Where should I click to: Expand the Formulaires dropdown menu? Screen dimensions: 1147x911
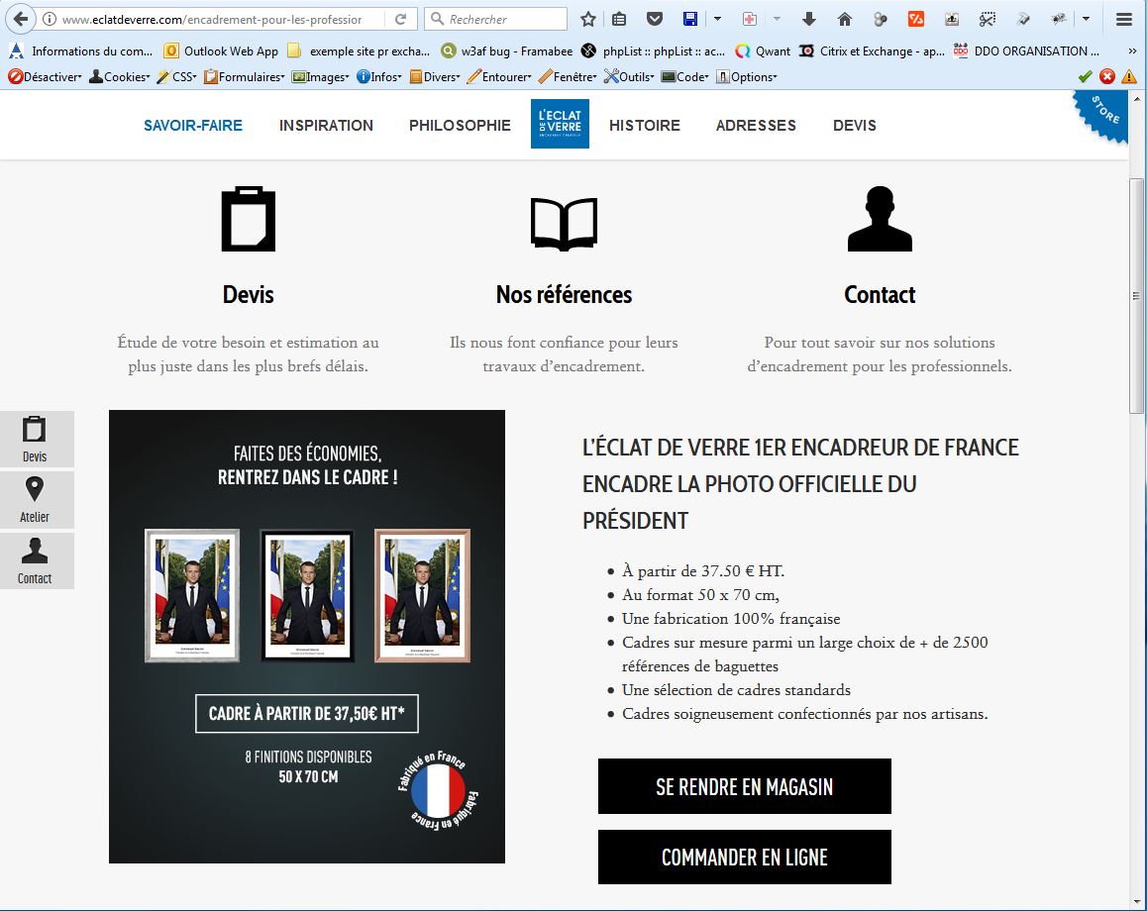[x=245, y=77]
